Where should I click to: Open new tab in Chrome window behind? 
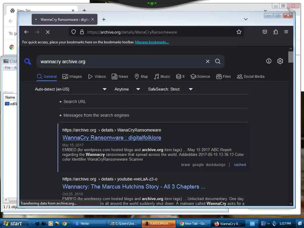(x=84, y=10)
